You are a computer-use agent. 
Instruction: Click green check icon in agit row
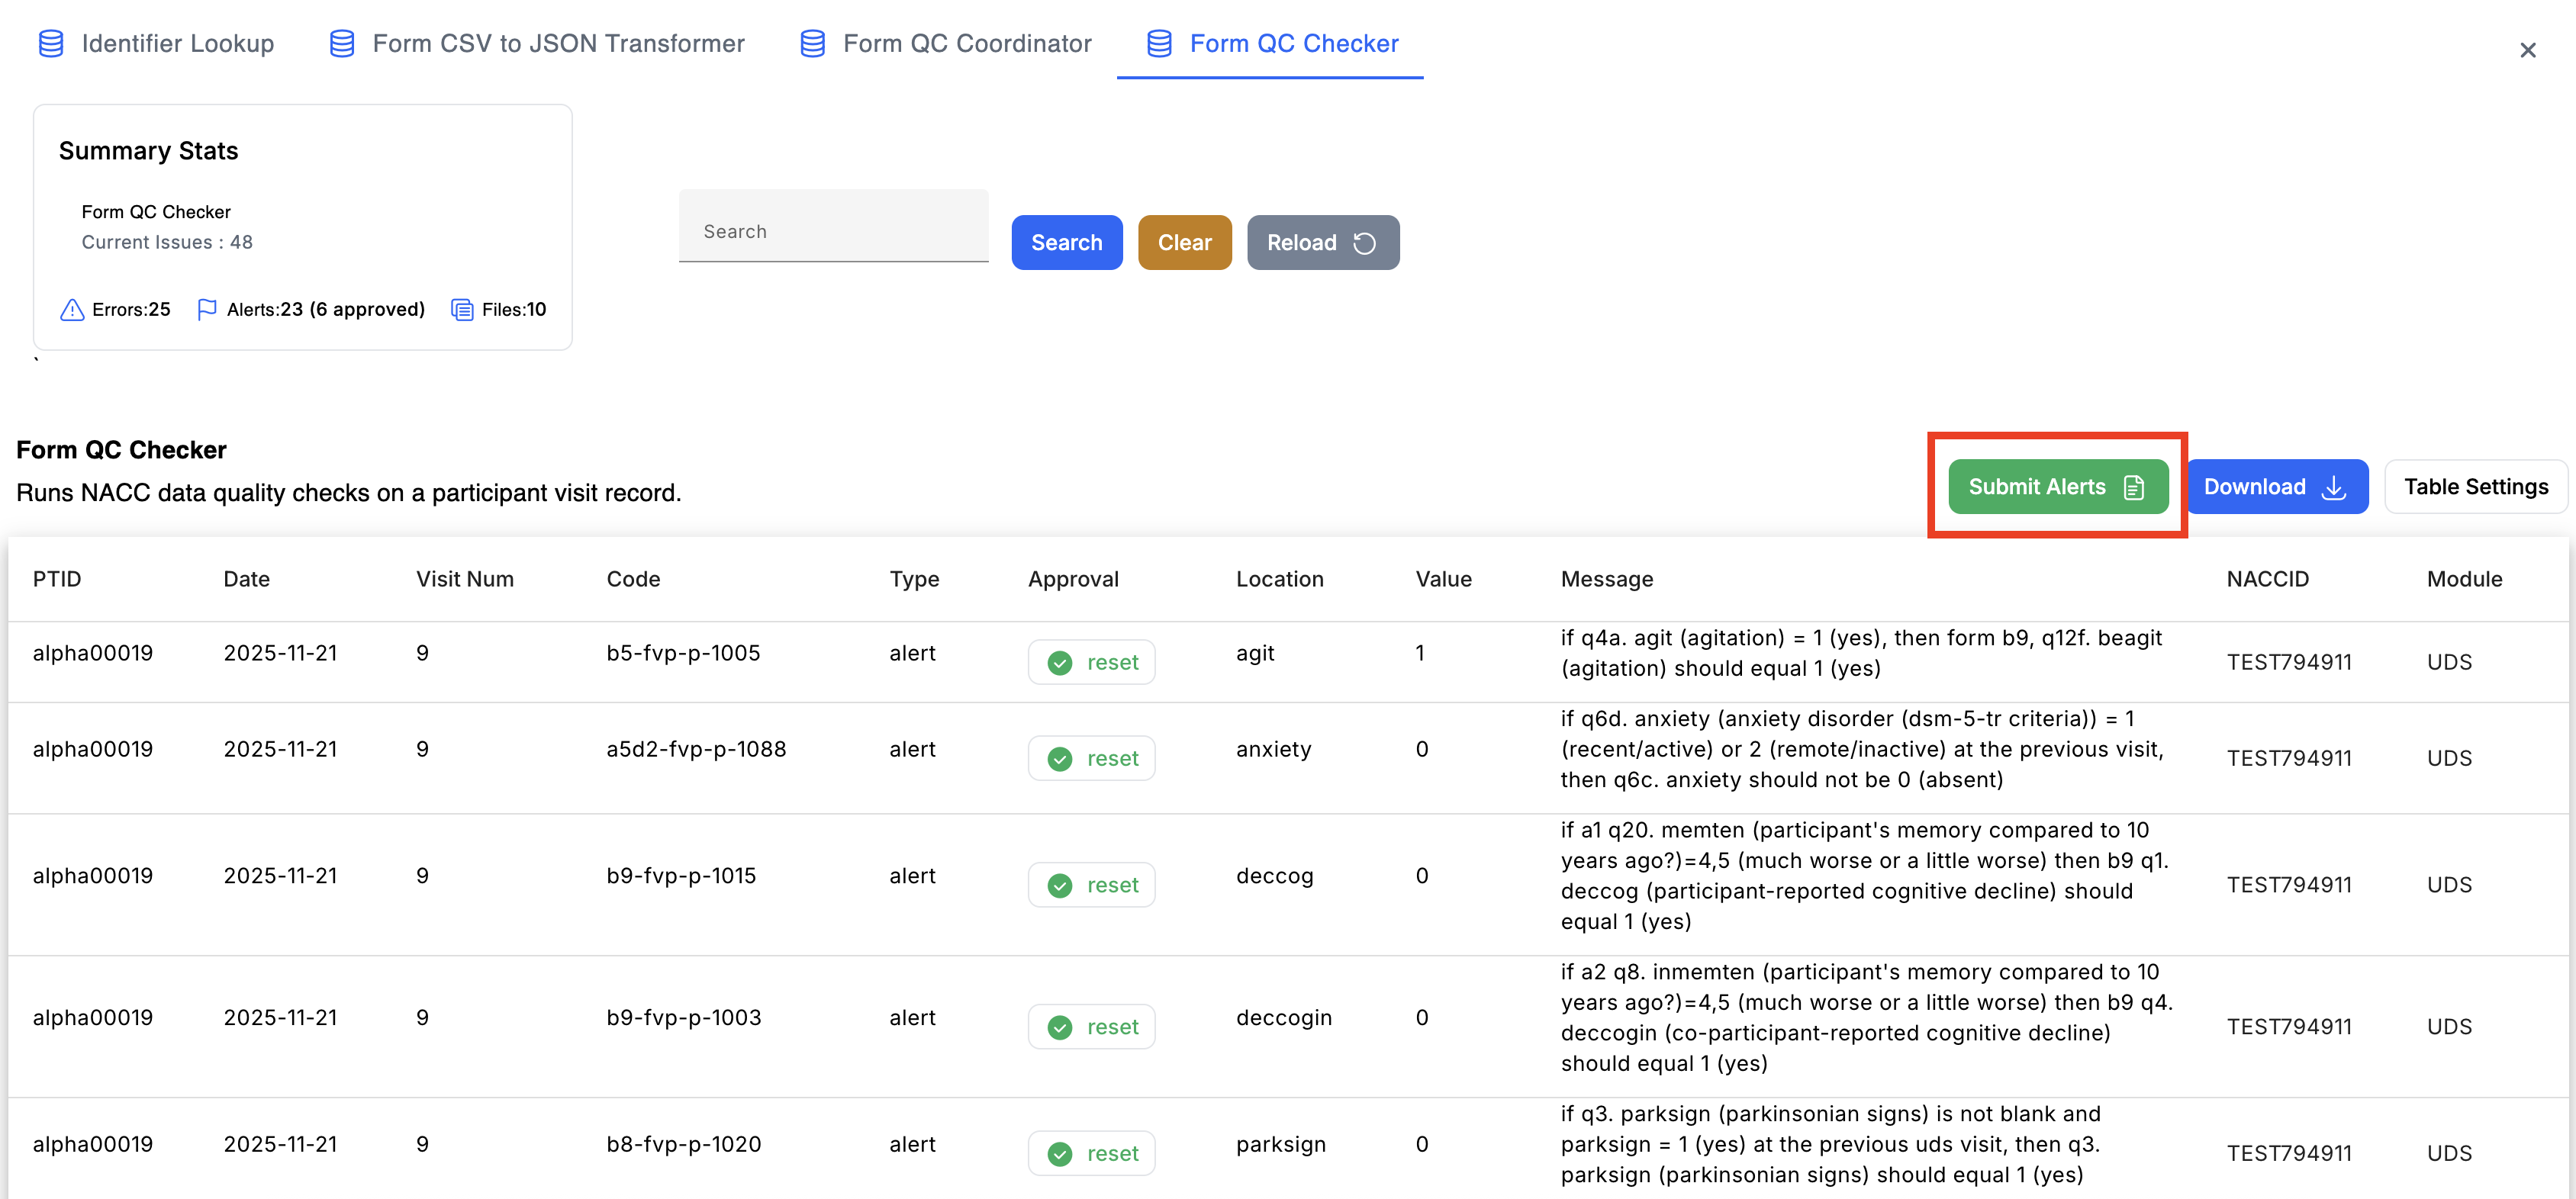click(x=1060, y=663)
